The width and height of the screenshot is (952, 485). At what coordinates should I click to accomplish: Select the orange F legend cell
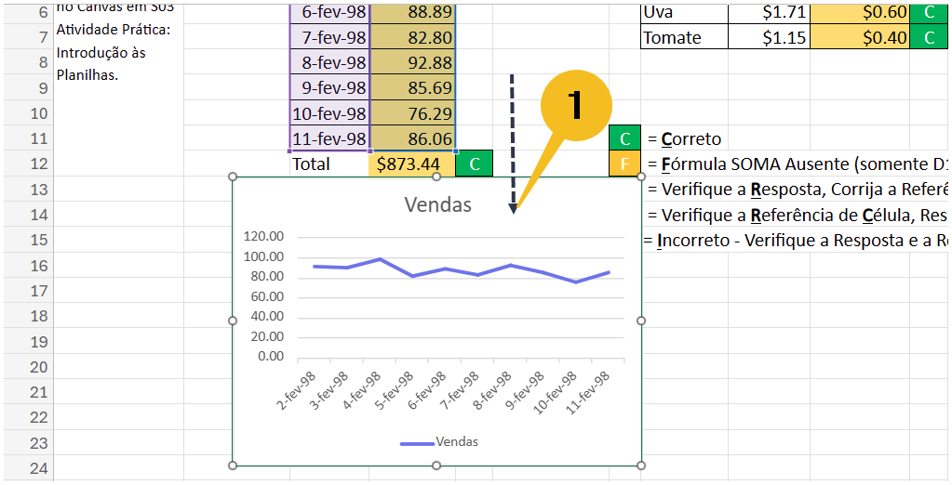(x=624, y=164)
